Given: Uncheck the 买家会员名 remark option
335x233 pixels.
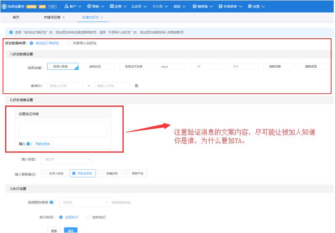Looking at the screenshot, I should click(82, 173).
